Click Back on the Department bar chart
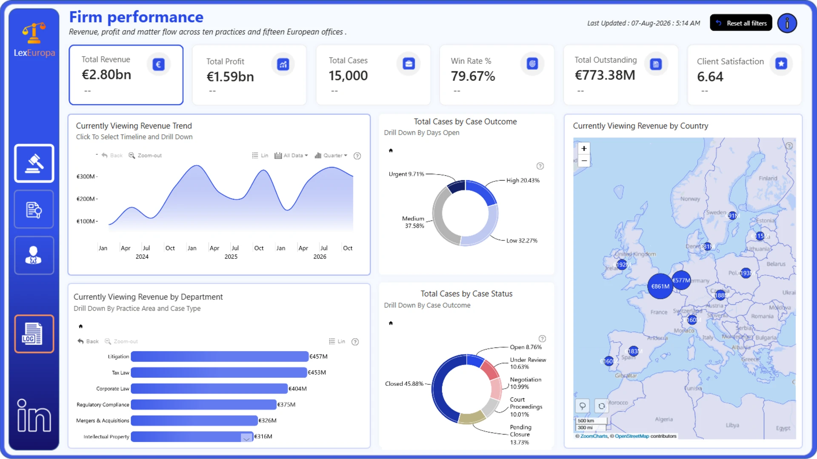This screenshot has height=459, width=817. [88, 341]
